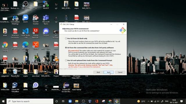Select 'Use Git from Git Bash only' option
Screen dimensions: 186x104
tap(66, 38)
